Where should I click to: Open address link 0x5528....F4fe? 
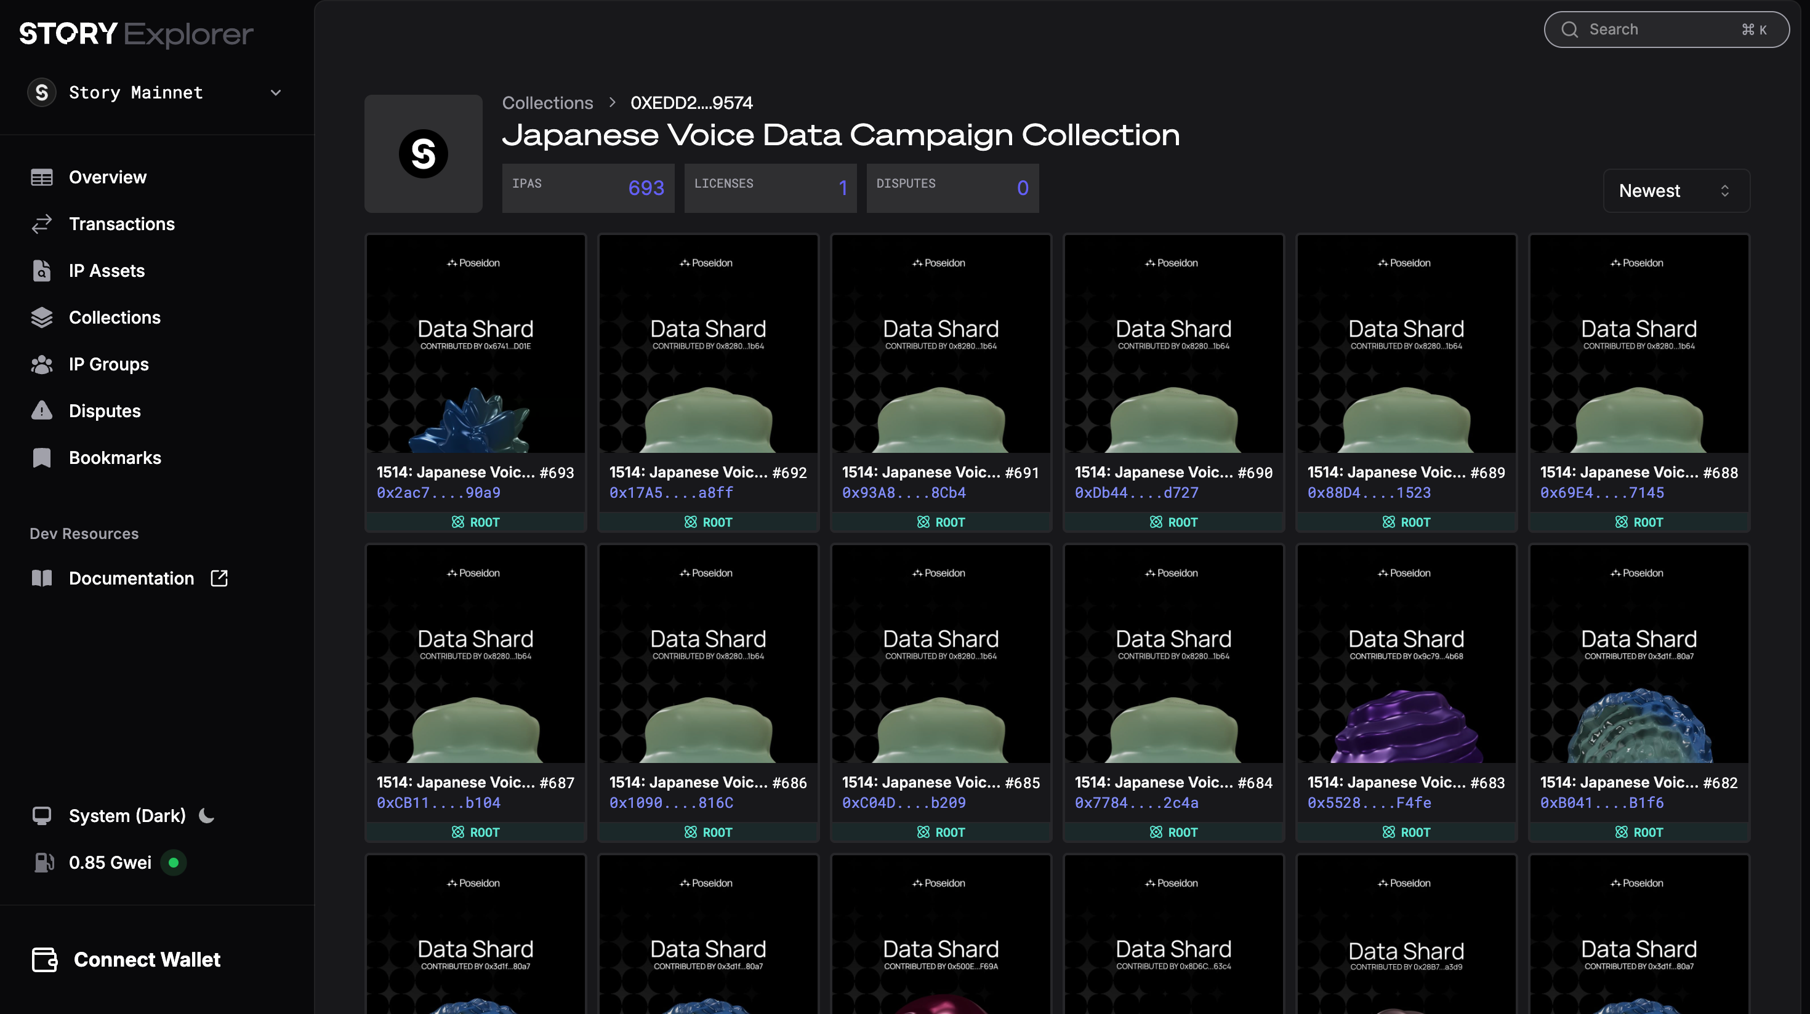point(1369,802)
